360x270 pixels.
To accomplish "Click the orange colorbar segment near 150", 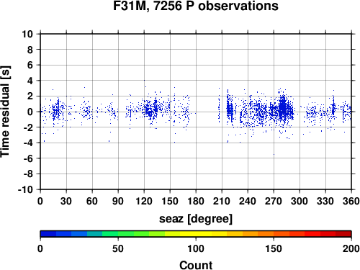I will tap(274, 234).
